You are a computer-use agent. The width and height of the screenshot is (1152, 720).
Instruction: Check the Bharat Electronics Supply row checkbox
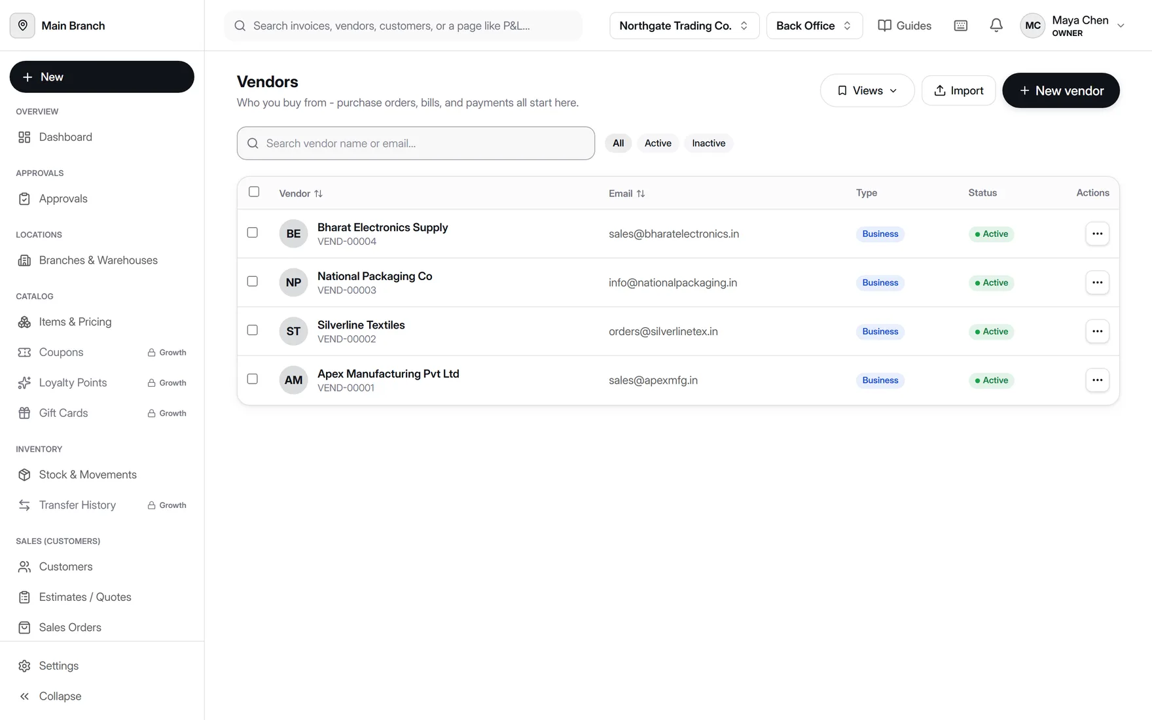click(253, 232)
